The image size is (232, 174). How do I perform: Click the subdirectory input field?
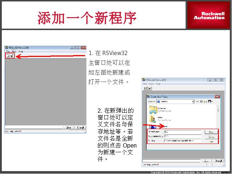[x=183, y=136]
